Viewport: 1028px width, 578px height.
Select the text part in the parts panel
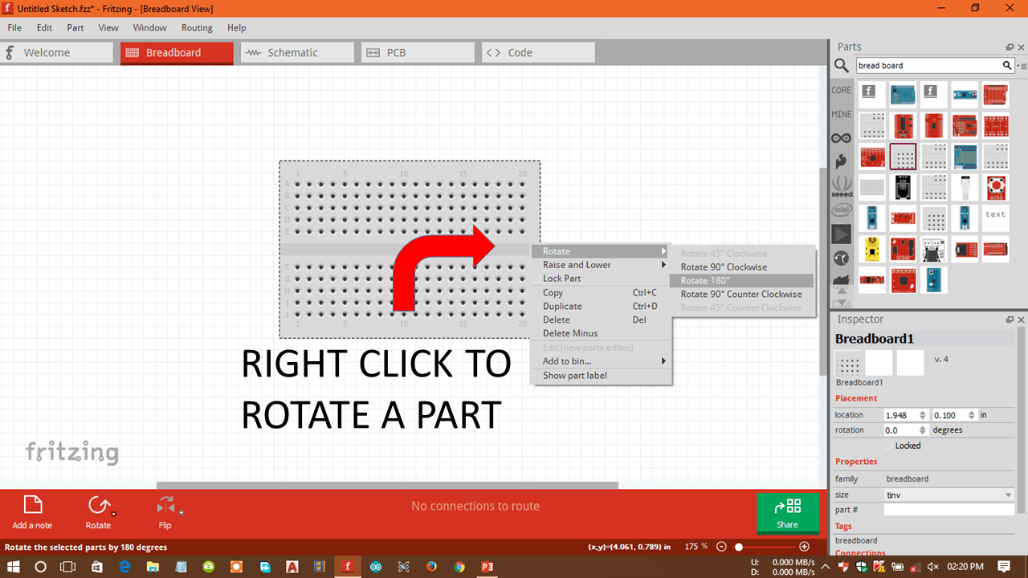coord(995,214)
